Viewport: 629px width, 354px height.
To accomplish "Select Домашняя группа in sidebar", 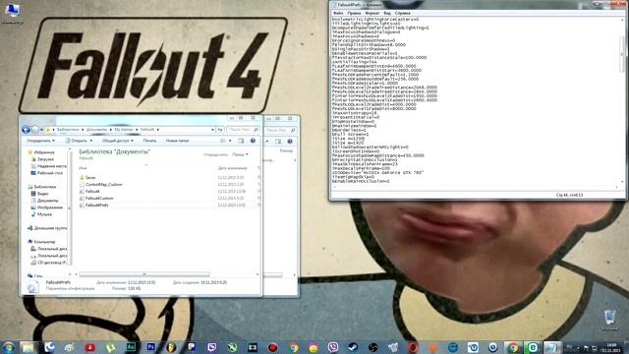I will [47, 228].
